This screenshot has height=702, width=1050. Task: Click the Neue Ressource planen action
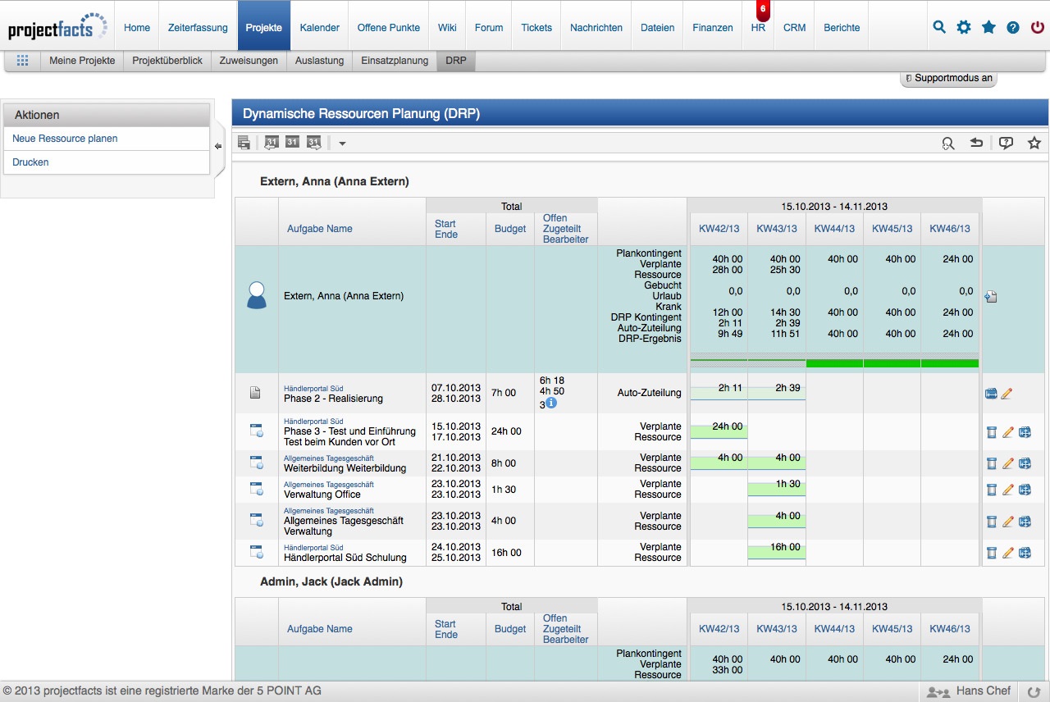pyautogui.click(x=65, y=139)
